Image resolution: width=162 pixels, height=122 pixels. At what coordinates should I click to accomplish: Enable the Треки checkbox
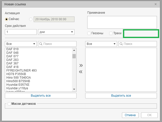[111, 33]
